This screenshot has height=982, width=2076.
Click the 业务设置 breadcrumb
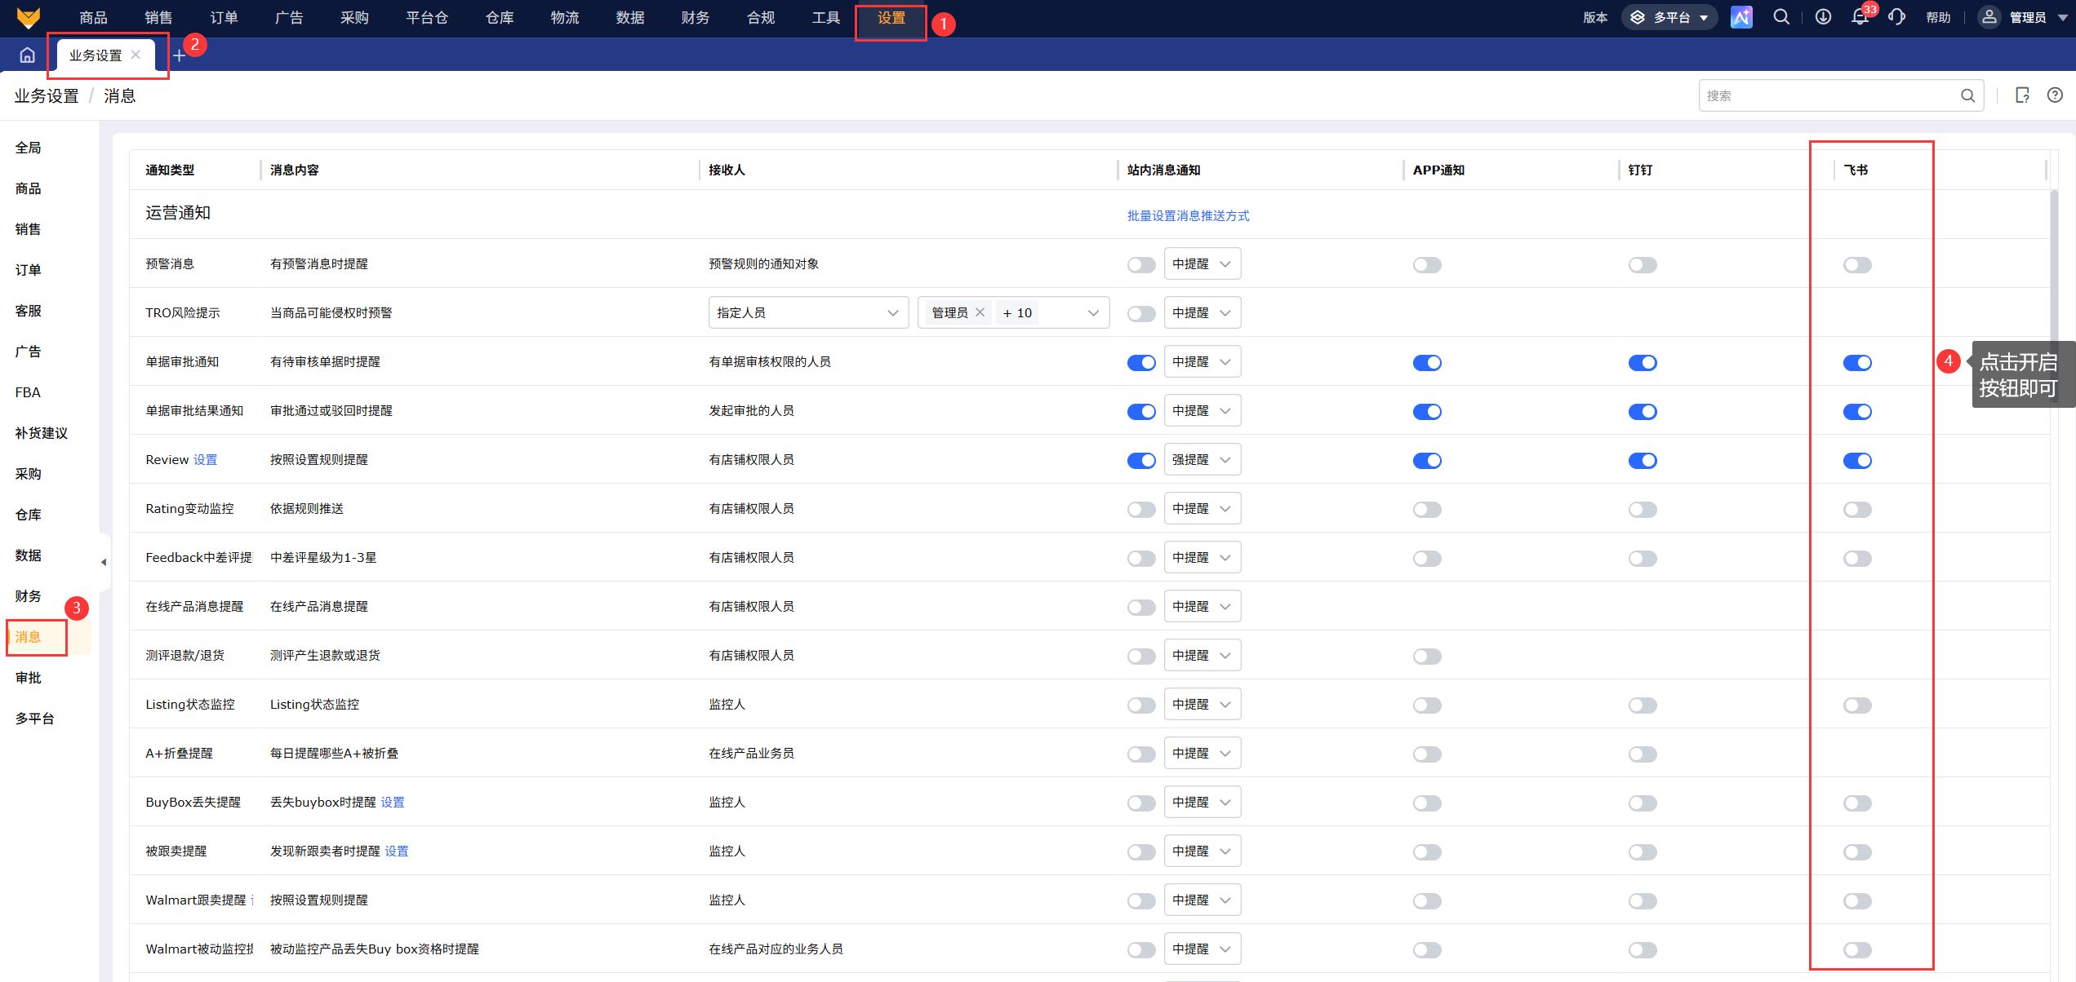tap(47, 96)
